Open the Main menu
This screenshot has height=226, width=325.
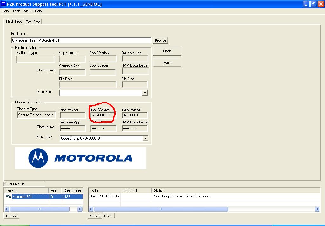(x=5, y=11)
